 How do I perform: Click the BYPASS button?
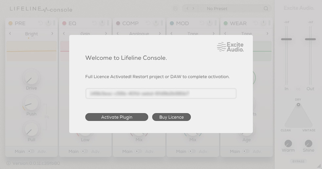(x=298, y=161)
